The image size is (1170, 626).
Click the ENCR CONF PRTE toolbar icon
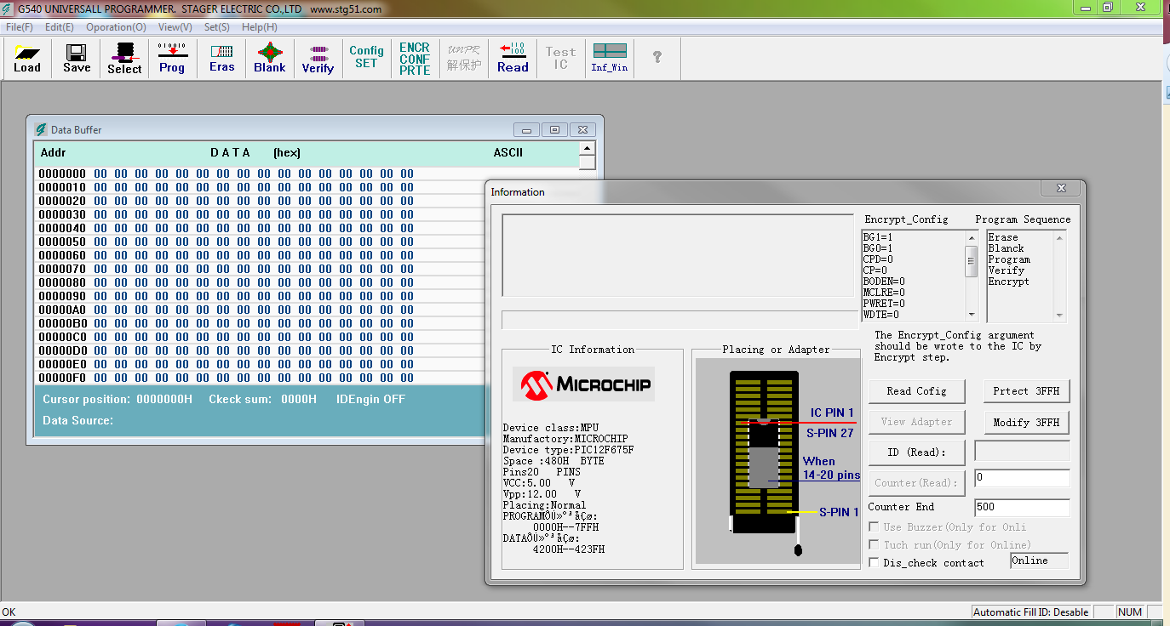click(415, 58)
